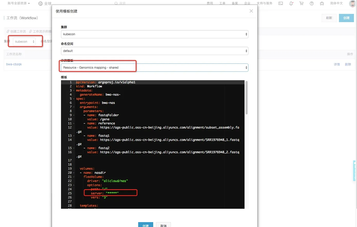Open the Cloud Shell terminal icon

click(x=281, y=3)
